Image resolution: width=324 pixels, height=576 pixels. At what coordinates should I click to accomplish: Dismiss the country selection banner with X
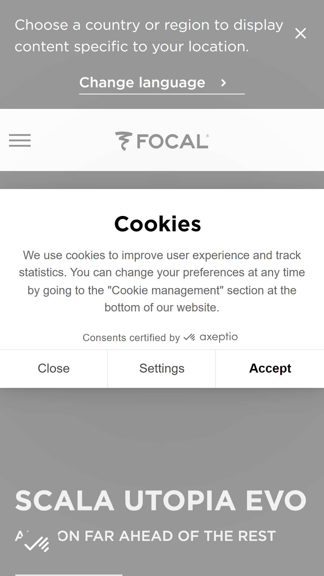[300, 33]
